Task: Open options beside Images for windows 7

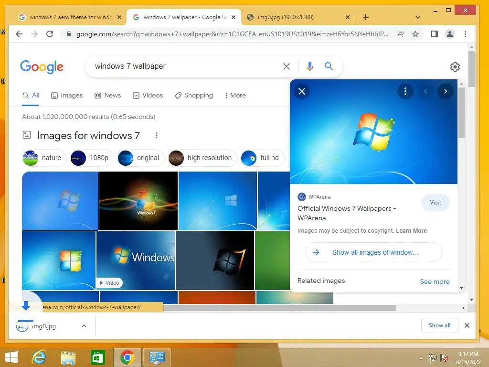Action: pyautogui.click(x=157, y=135)
